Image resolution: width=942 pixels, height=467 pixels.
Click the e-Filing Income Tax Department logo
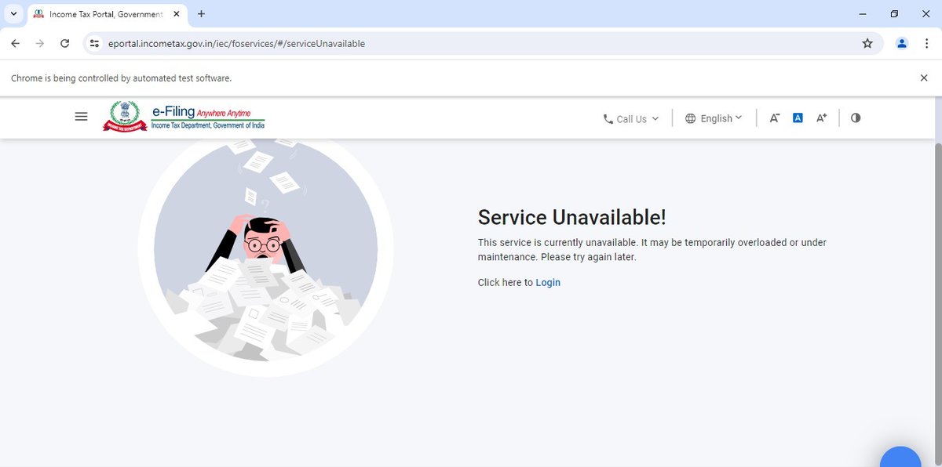[x=184, y=116]
